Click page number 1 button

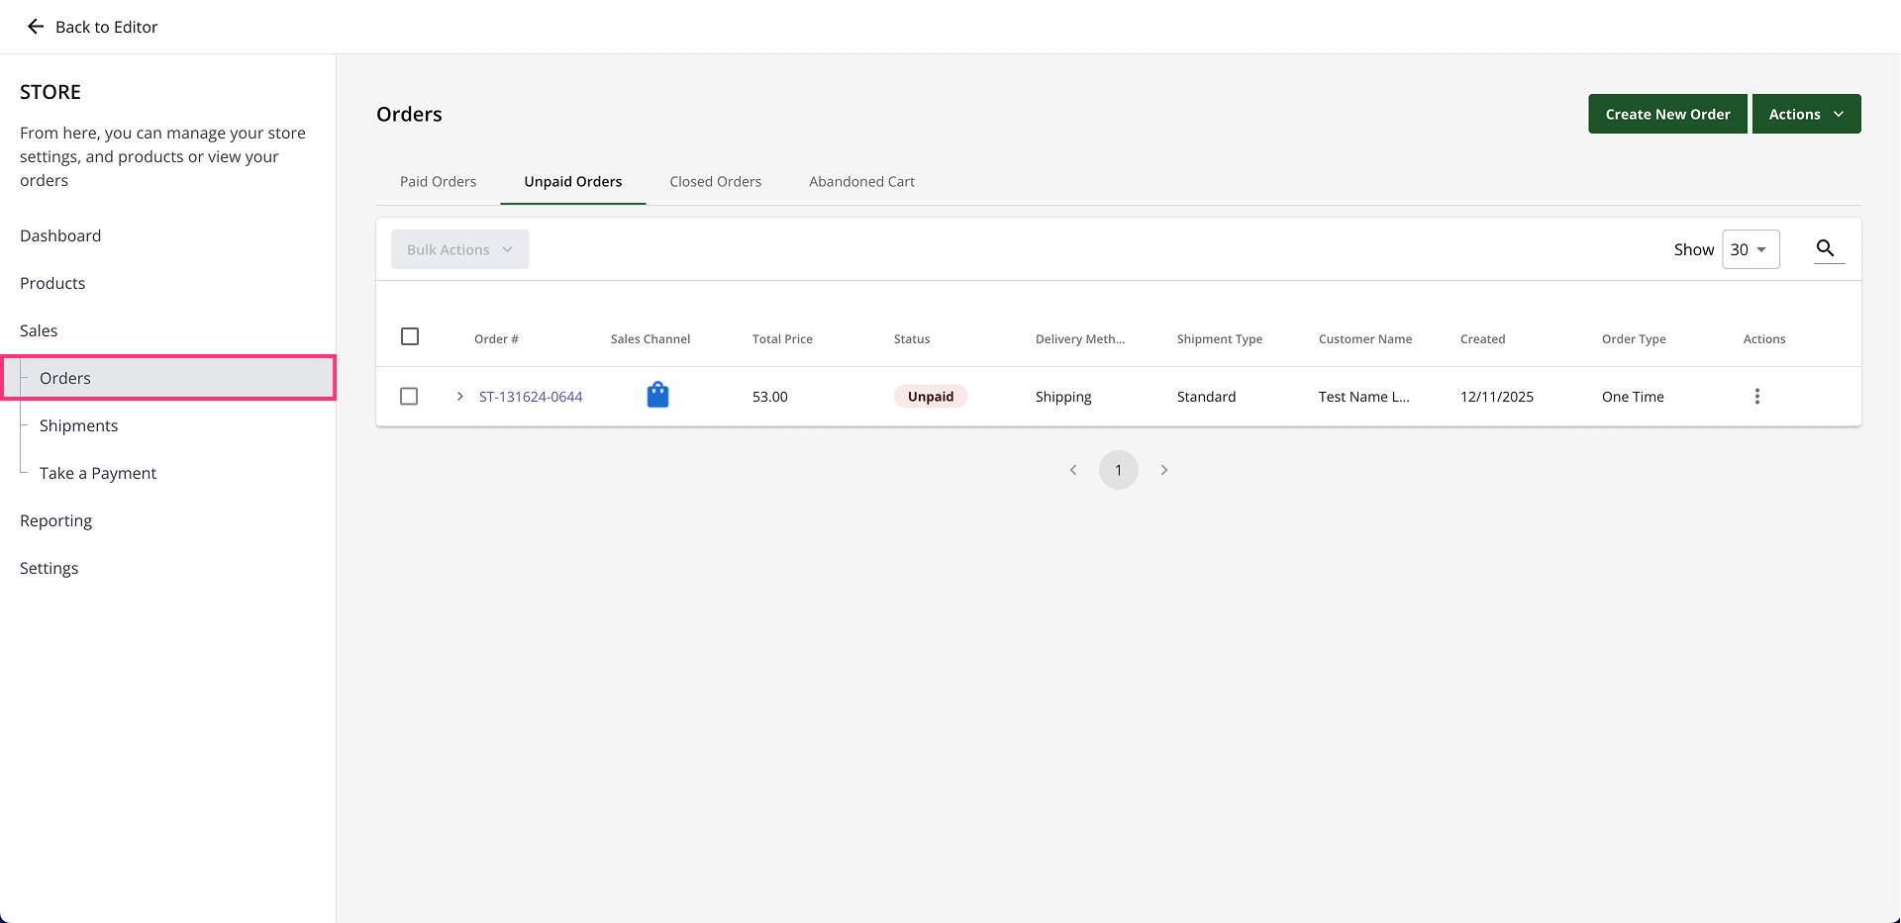[1119, 470]
